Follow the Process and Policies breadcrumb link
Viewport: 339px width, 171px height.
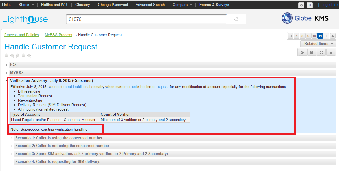point(21,35)
